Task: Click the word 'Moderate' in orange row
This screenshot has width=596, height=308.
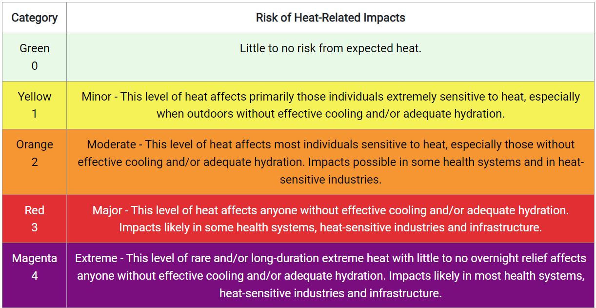Action: coord(111,144)
